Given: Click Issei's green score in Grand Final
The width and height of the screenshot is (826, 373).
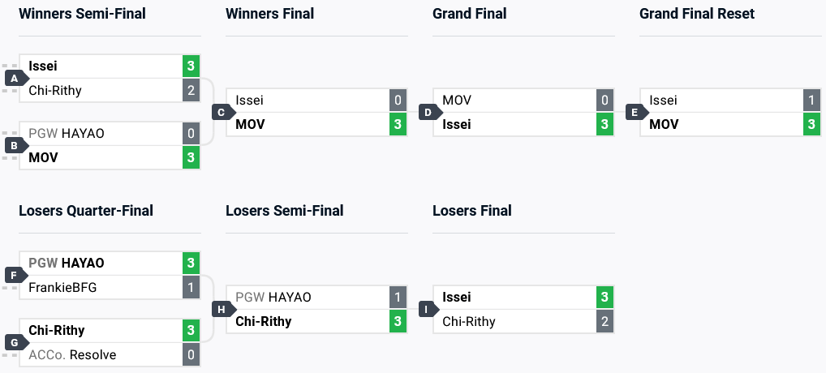Looking at the screenshot, I should [603, 125].
